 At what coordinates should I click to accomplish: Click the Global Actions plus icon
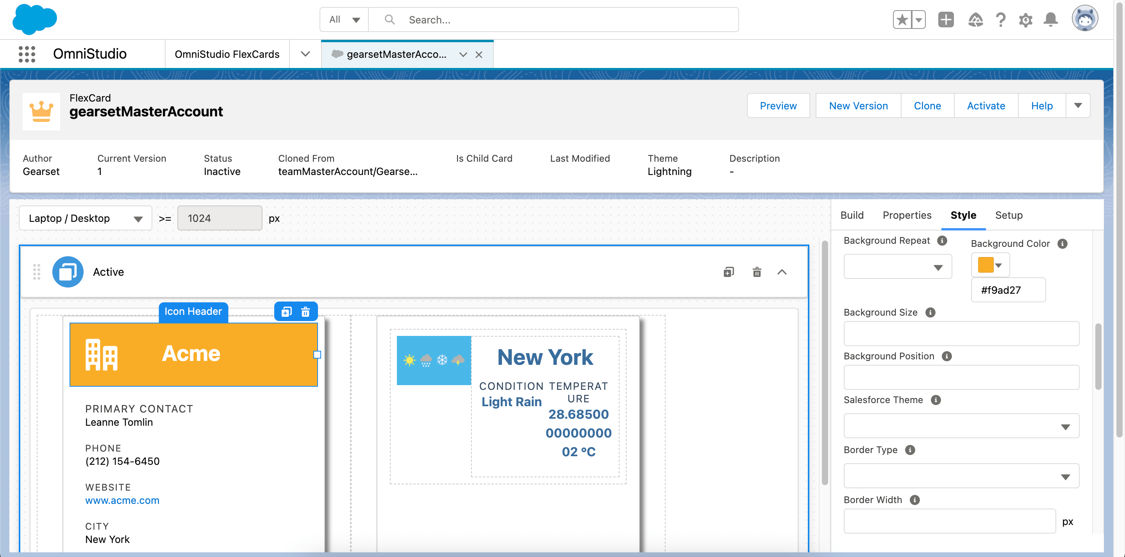coord(945,20)
